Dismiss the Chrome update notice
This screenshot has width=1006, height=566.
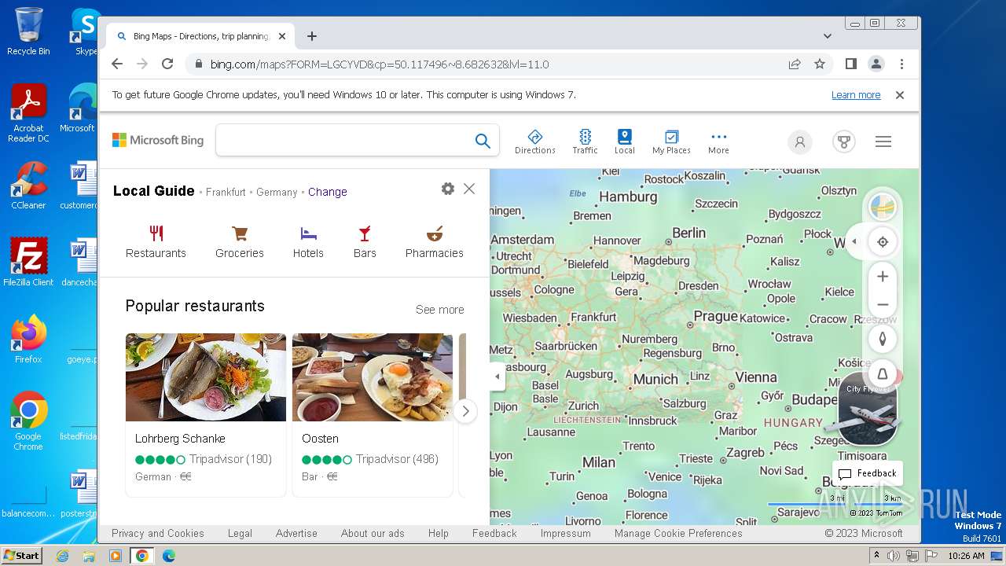(900, 95)
